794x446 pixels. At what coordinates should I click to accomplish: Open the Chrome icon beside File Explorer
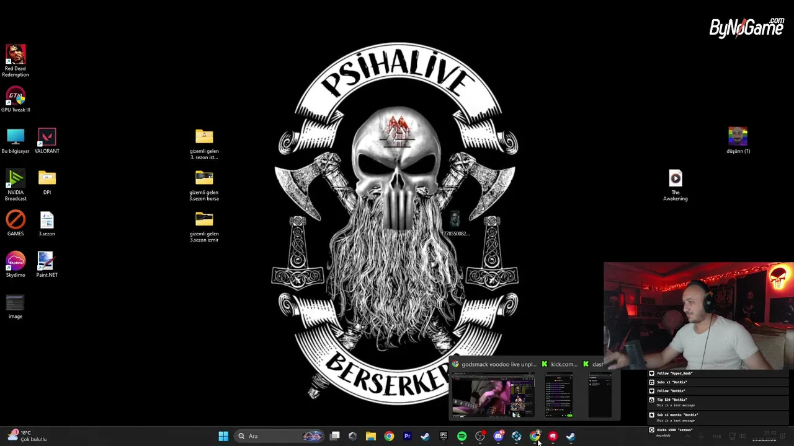(389, 436)
